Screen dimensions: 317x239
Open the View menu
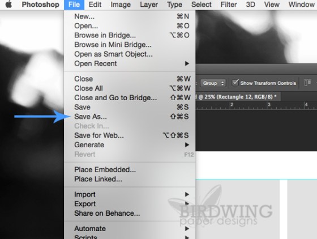coord(272,5)
